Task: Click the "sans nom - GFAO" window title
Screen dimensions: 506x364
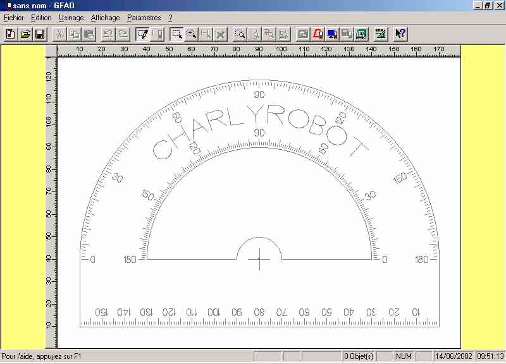Action: [x=44, y=6]
